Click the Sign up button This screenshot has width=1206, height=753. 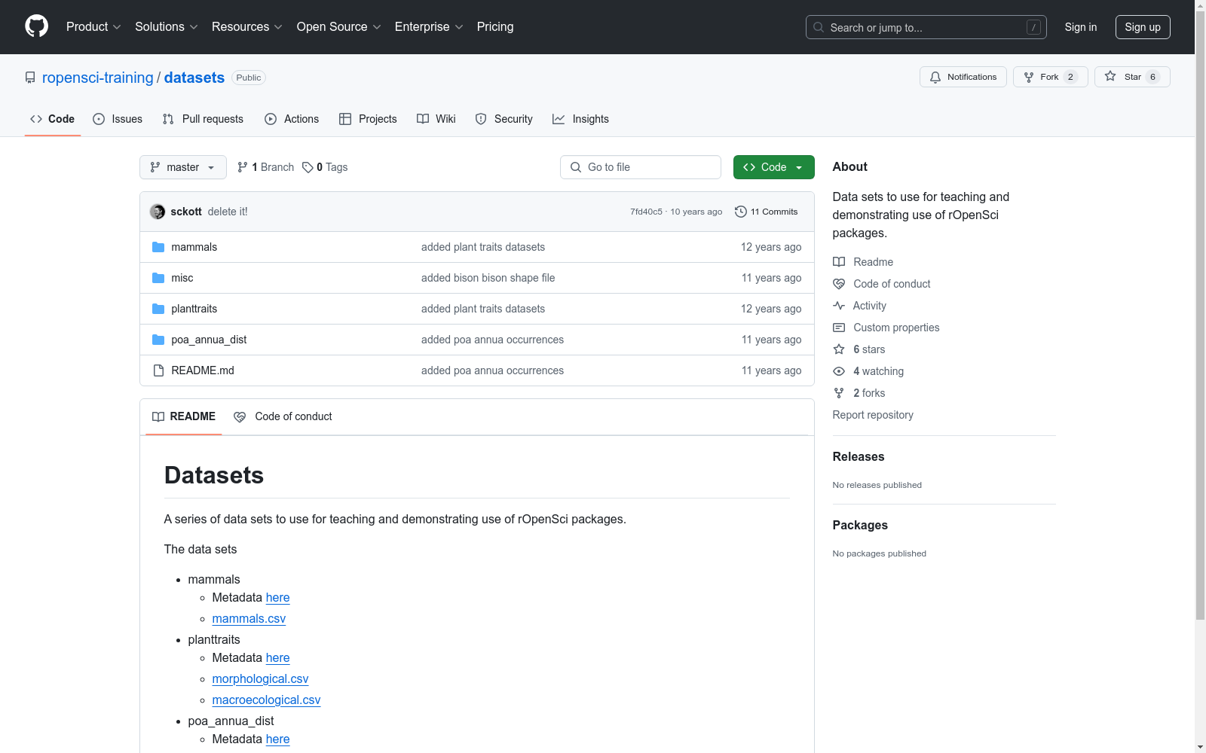(x=1143, y=27)
